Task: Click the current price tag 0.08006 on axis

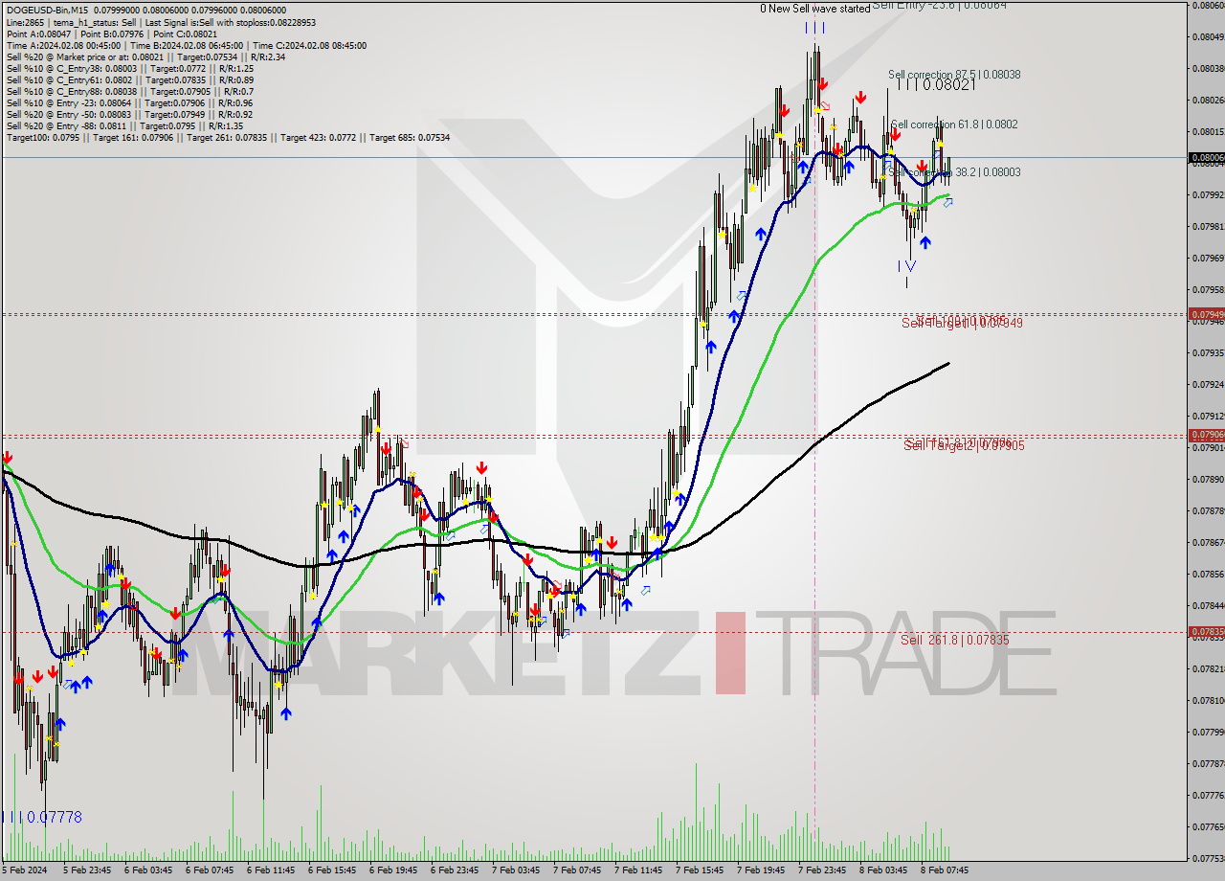Action: [x=1206, y=158]
